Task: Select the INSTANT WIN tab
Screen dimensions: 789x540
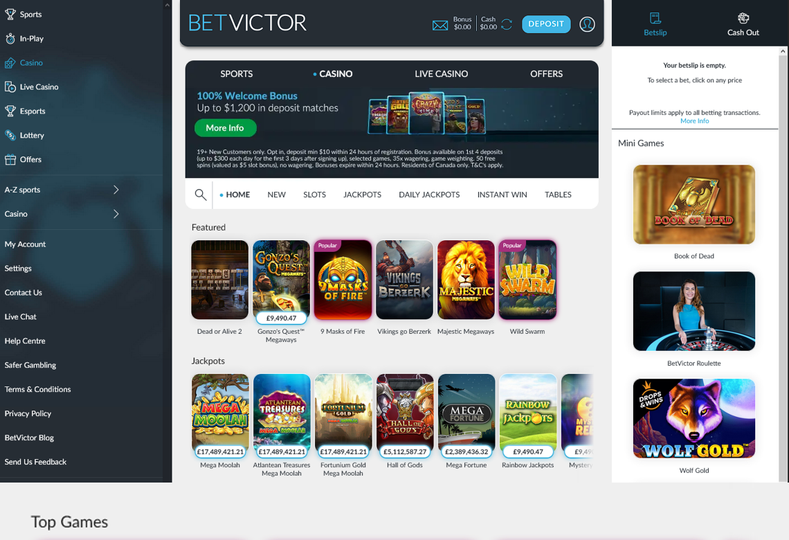Action: point(502,195)
